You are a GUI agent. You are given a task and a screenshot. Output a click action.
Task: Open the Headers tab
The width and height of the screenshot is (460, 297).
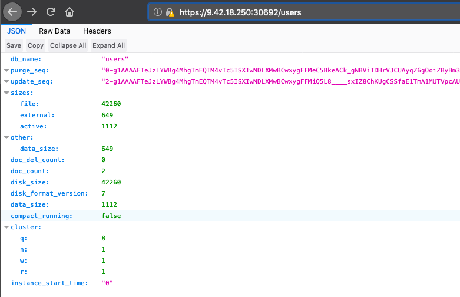(97, 31)
